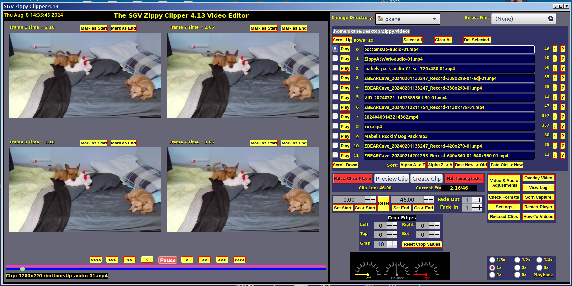Click reorder arrows icon for 20240409143214362.mp4
Image resolution: width=572 pixels, height=286 pixels.
pyautogui.click(x=555, y=117)
